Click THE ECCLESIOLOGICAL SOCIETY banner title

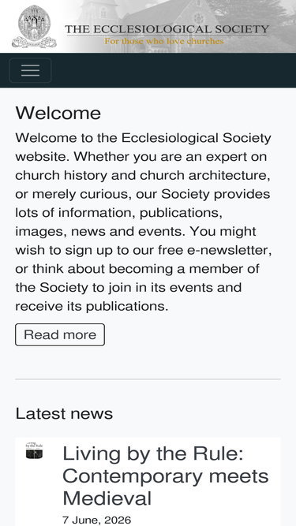(x=167, y=29)
